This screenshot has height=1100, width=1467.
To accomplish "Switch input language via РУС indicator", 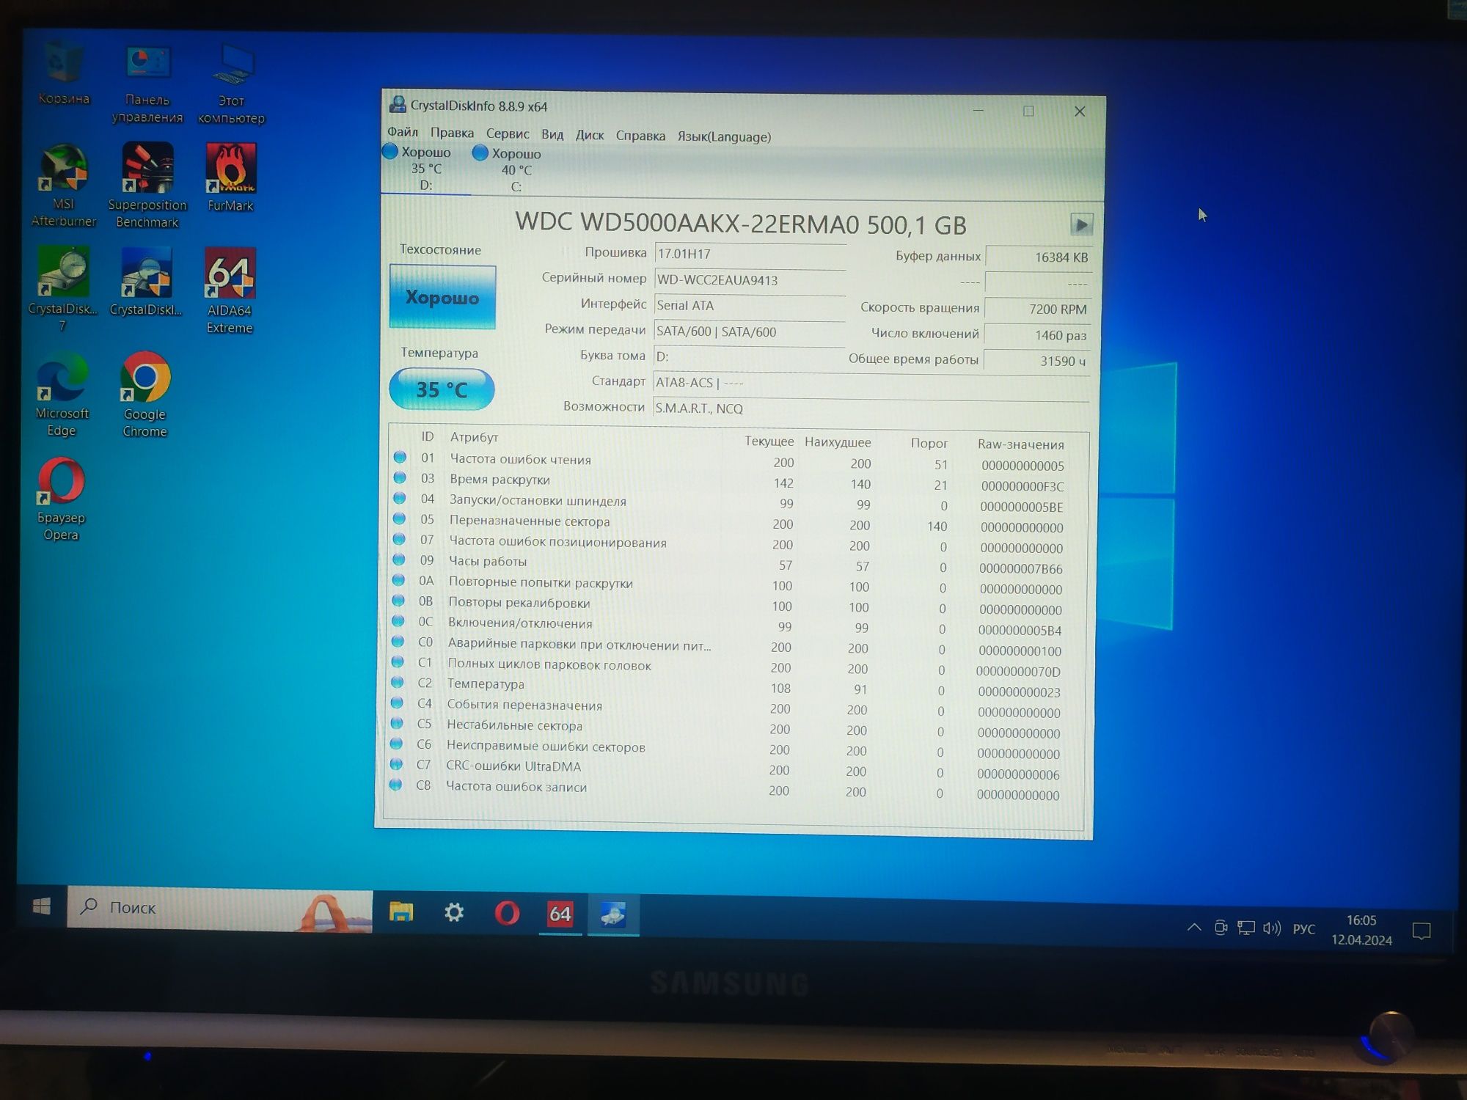I will (1303, 929).
